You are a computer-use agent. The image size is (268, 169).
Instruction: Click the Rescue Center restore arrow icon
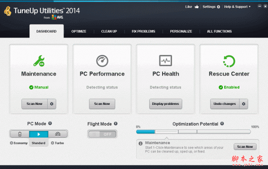click(x=229, y=61)
